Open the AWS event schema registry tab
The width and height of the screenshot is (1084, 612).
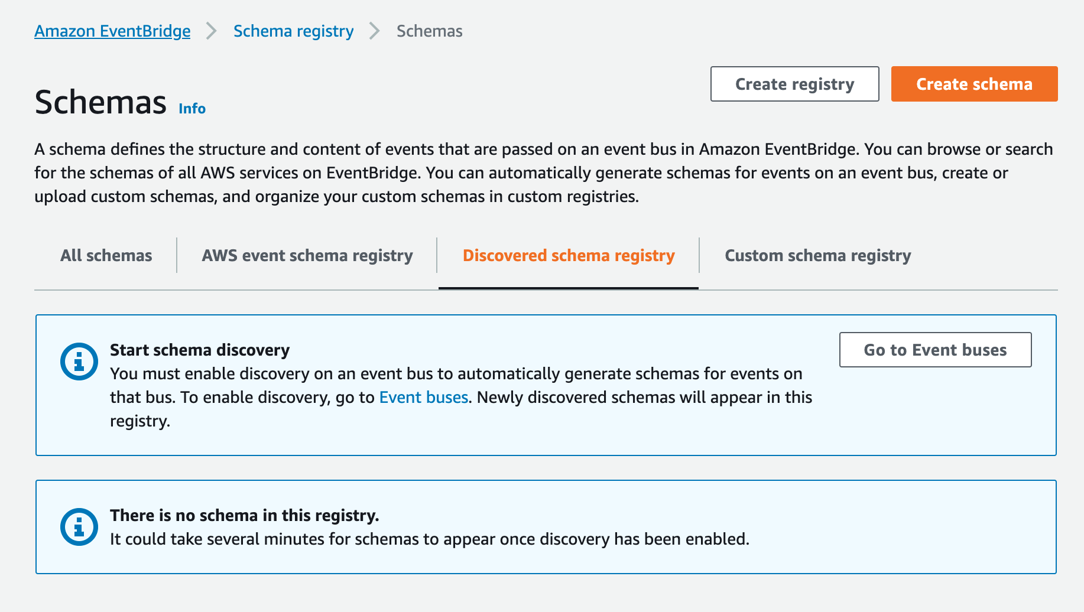click(x=307, y=255)
